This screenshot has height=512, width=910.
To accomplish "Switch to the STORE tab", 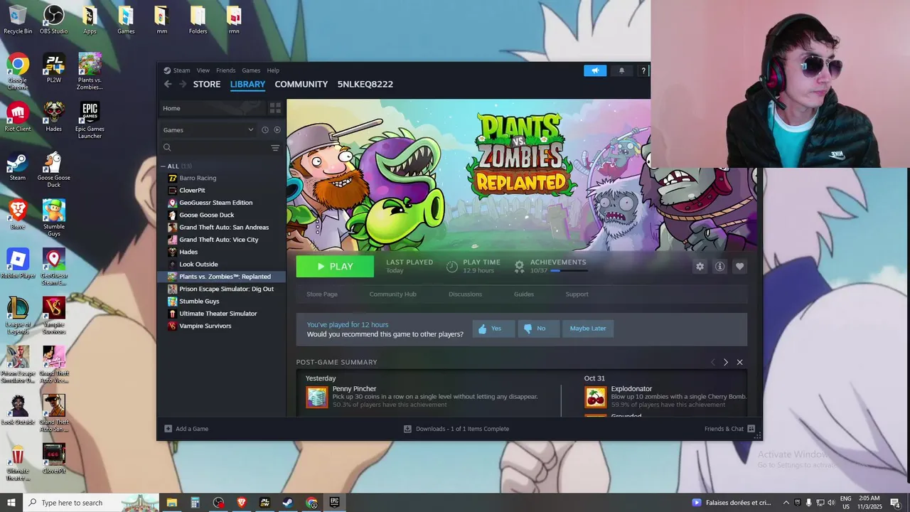I will [x=207, y=84].
